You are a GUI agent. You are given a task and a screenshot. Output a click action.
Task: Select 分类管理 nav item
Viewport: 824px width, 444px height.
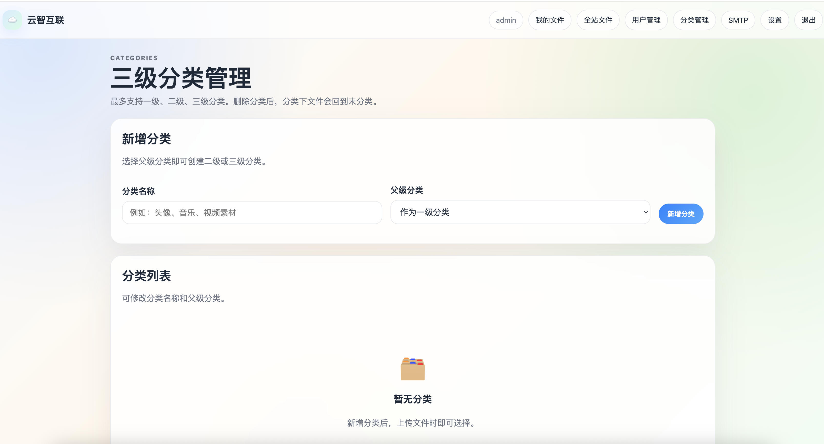pos(694,20)
